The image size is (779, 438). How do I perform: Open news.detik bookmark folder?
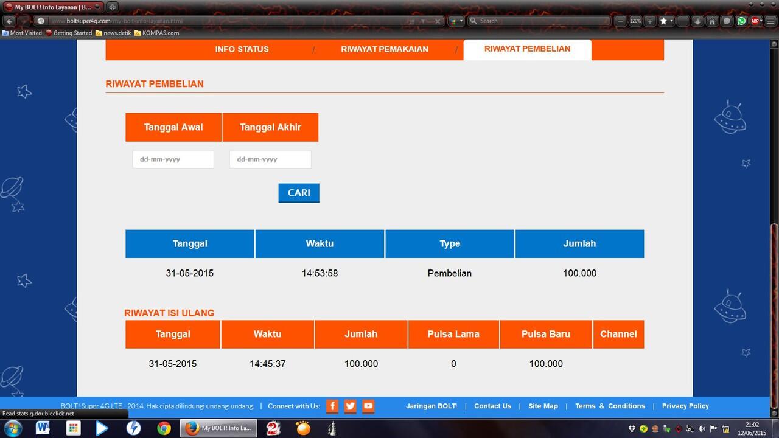[113, 33]
